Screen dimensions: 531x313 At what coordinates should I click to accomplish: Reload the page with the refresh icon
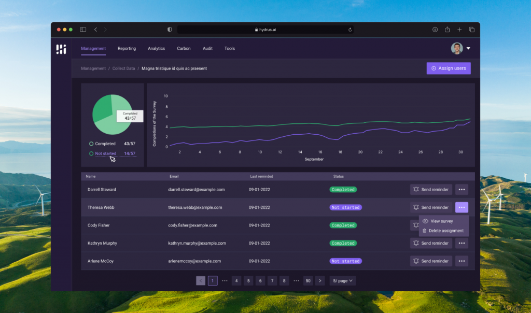pyautogui.click(x=350, y=30)
